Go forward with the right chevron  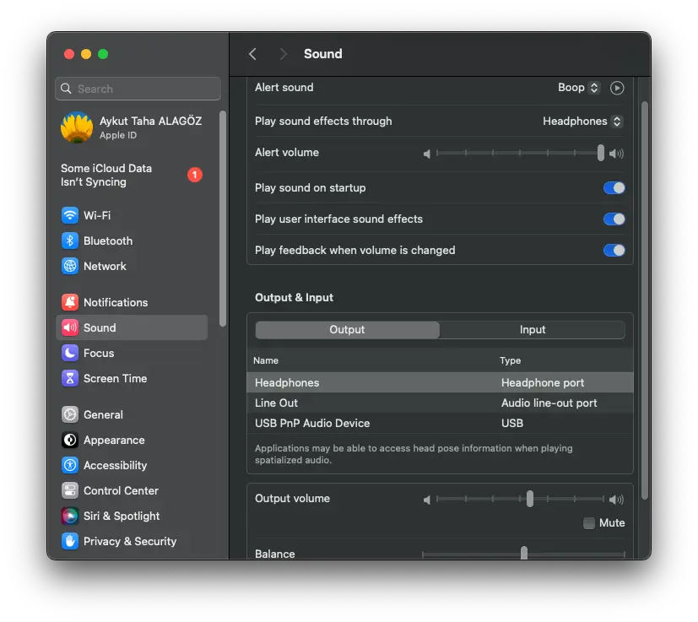[283, 54]
